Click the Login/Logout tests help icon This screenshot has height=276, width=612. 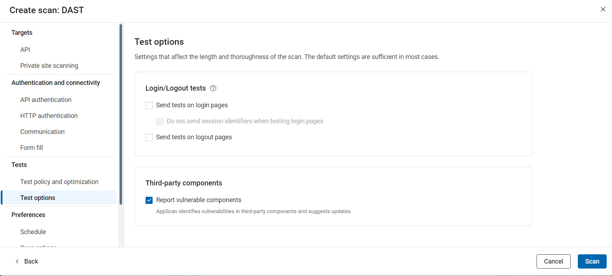(213, 88)
